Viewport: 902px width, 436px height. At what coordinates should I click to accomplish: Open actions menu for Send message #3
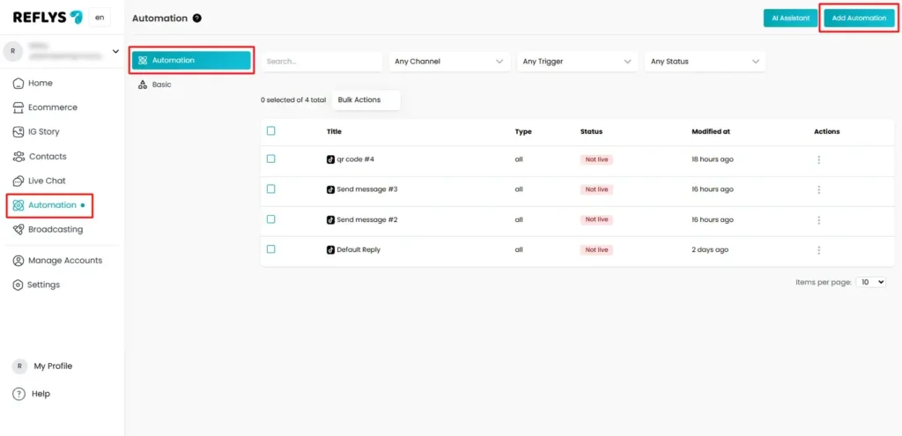pyautogui.click(x=818, y=190)
